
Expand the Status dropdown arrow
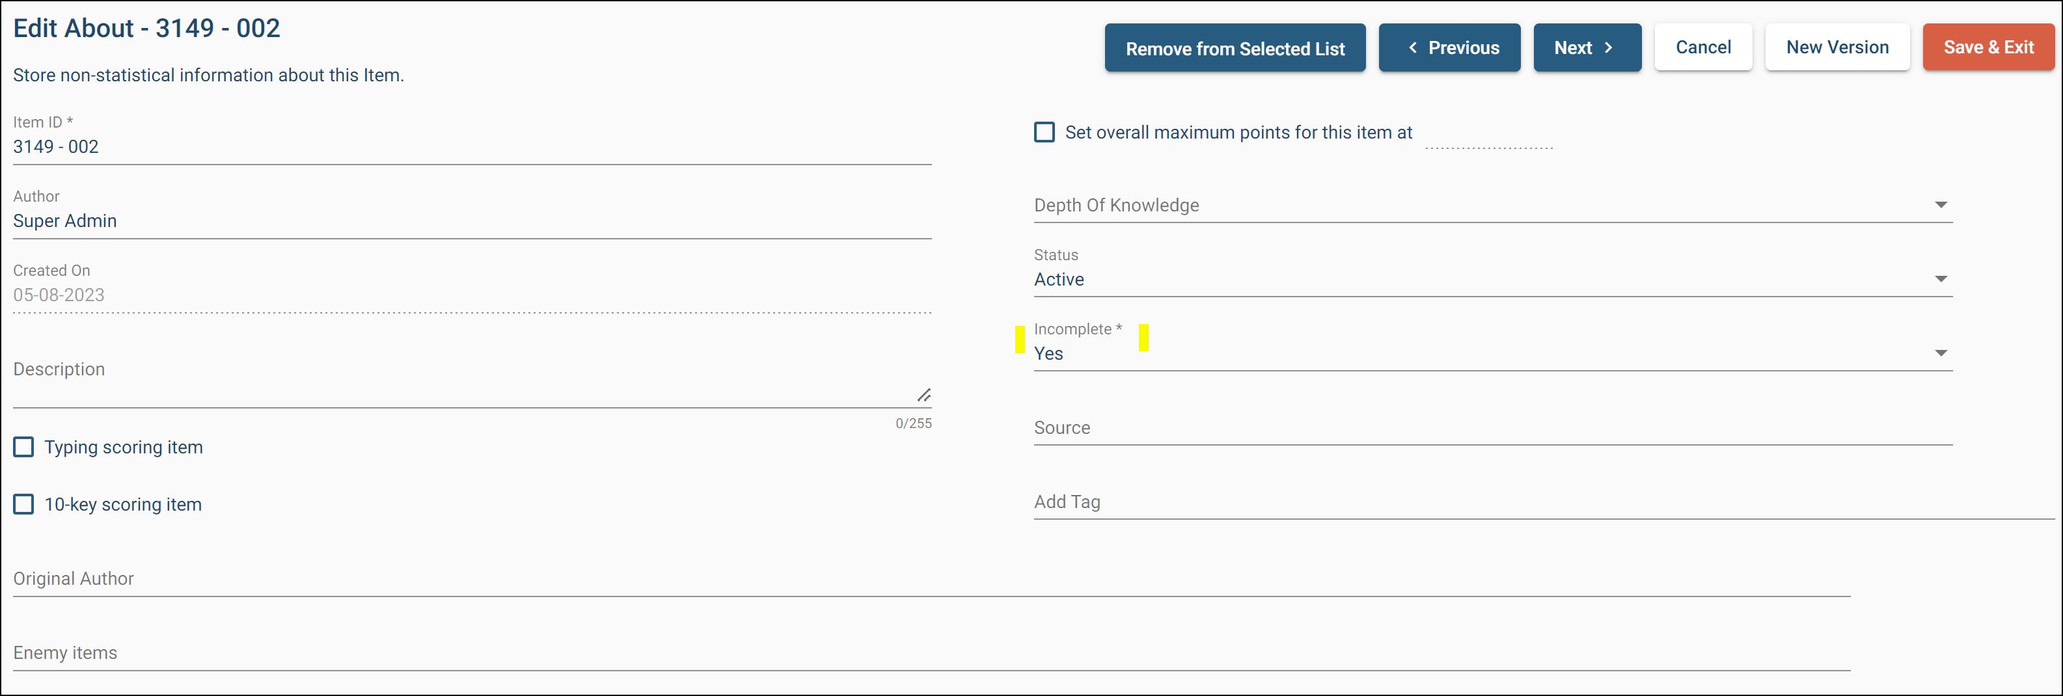(x=1941, y=279)
